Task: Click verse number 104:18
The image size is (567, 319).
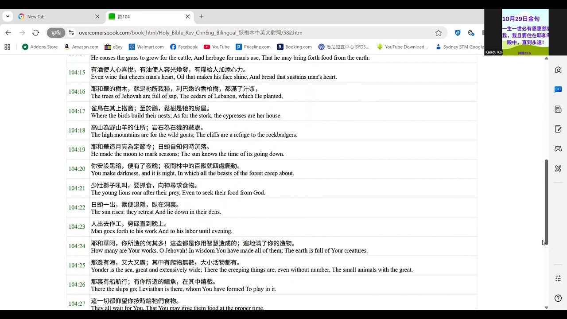Action: click(77, 130)
